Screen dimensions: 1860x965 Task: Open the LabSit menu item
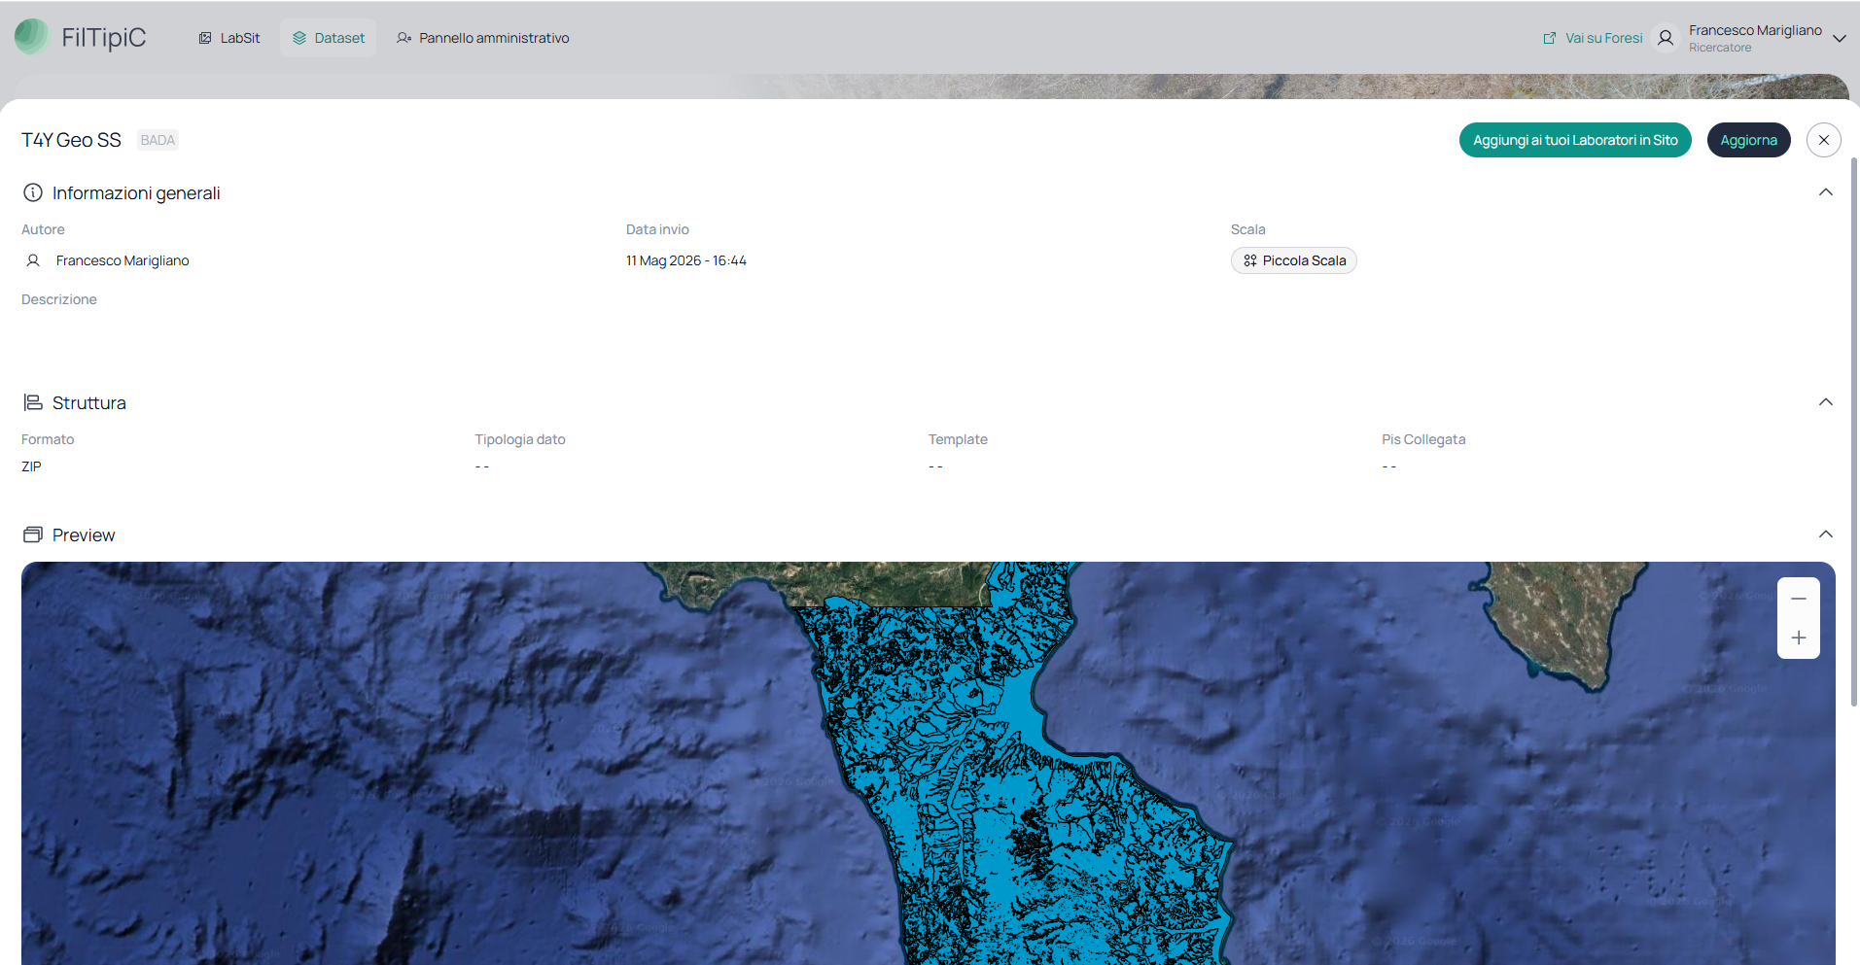tap(229, 38)
